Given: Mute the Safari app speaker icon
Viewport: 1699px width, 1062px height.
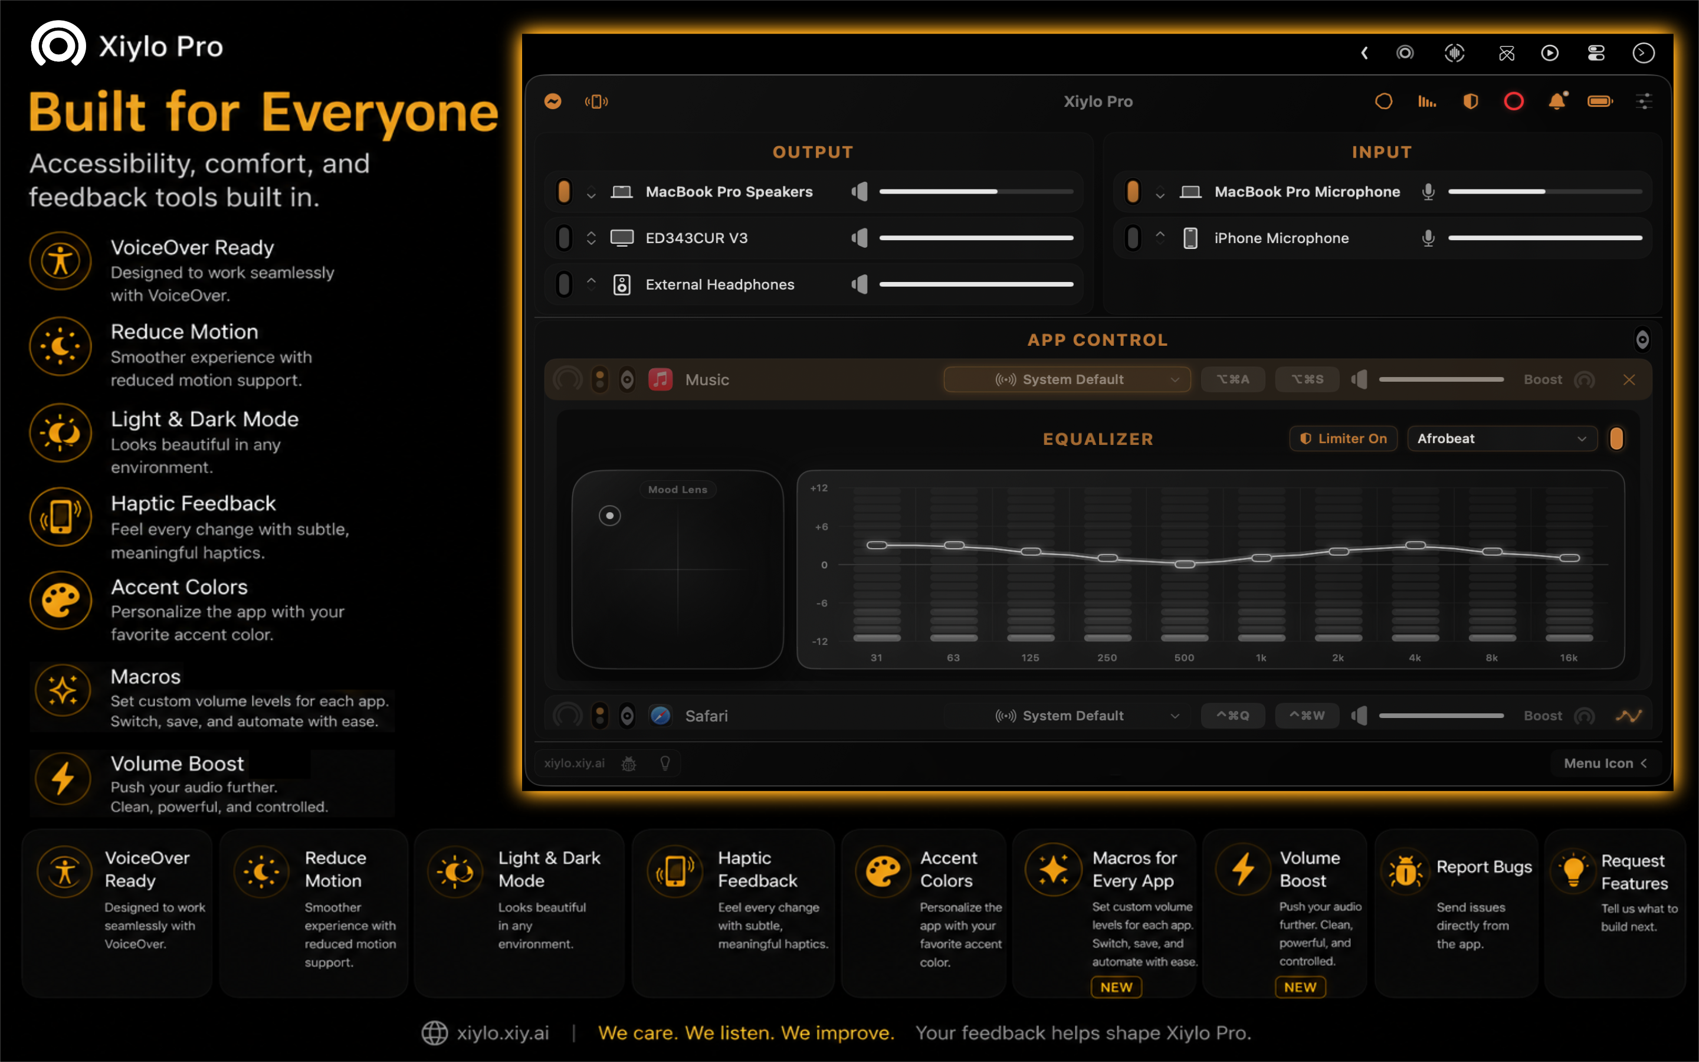Looking at the screenshot, I should (x=1360, y=716).
